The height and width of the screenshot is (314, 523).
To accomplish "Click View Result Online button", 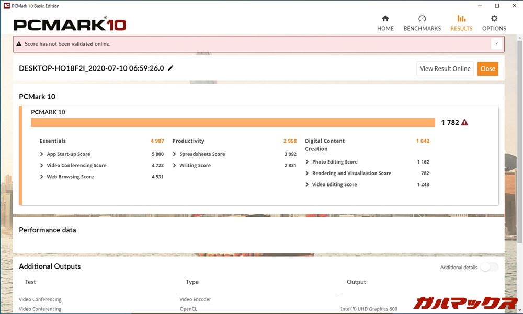I will pos(445,68).
